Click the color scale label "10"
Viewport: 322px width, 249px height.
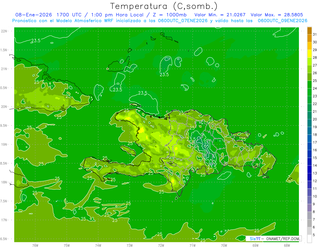[x=315, y=196]
